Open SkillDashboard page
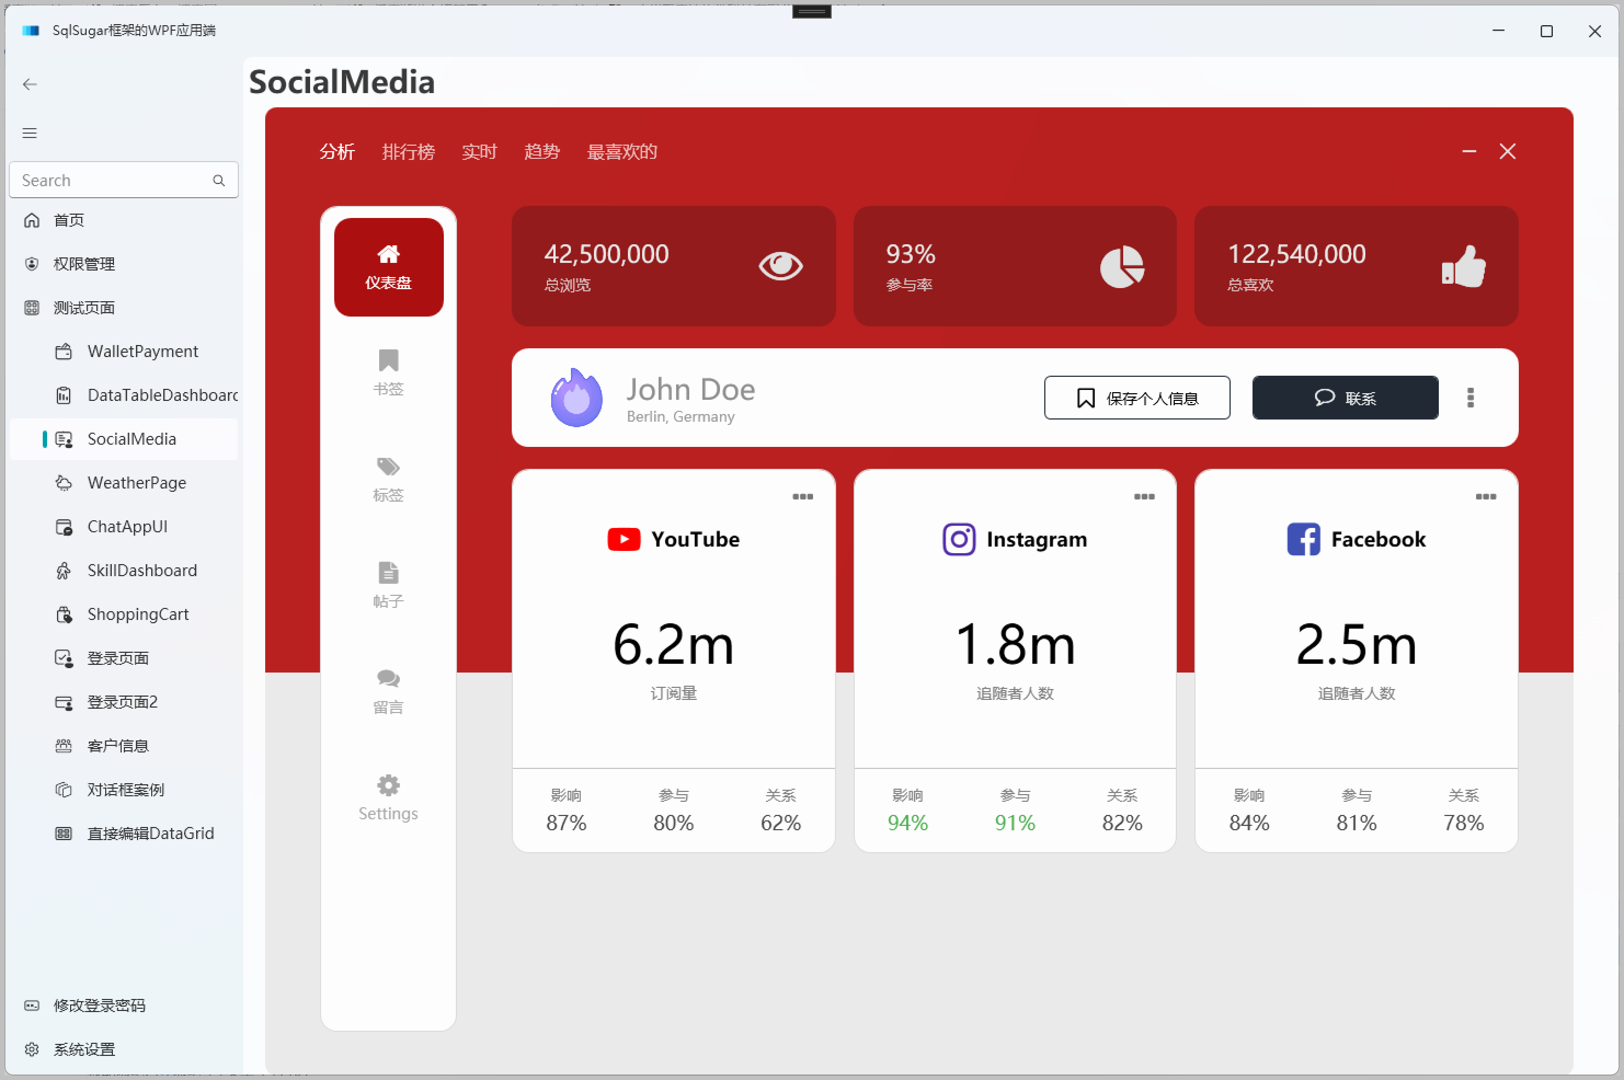The width and height of the screenshot is (1624, 1080). click(x=124, y=570)
